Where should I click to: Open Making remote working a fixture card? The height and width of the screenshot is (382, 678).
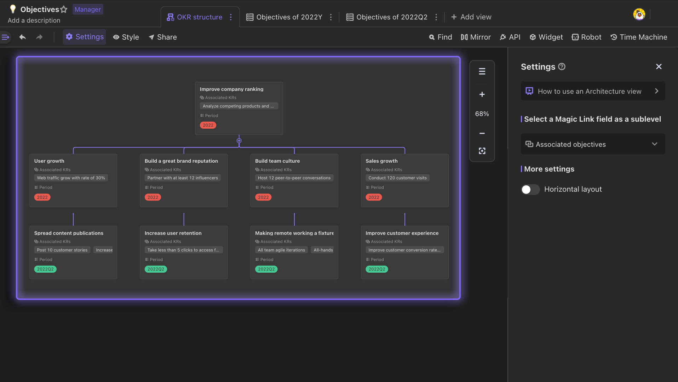tap(294, 252)
